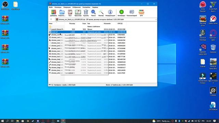Open the Избранное menu
The image size is (219, 123).
click(77, 7)
